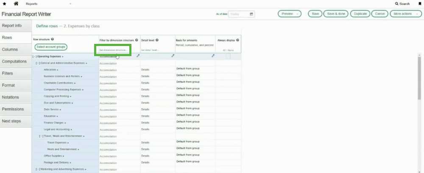
Task: Select the Rows tab
Action: tap(16, 38)
